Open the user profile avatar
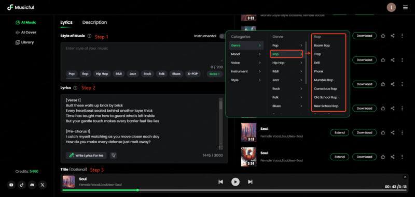Viewport: 415px width, 197px height. point(391,7)
